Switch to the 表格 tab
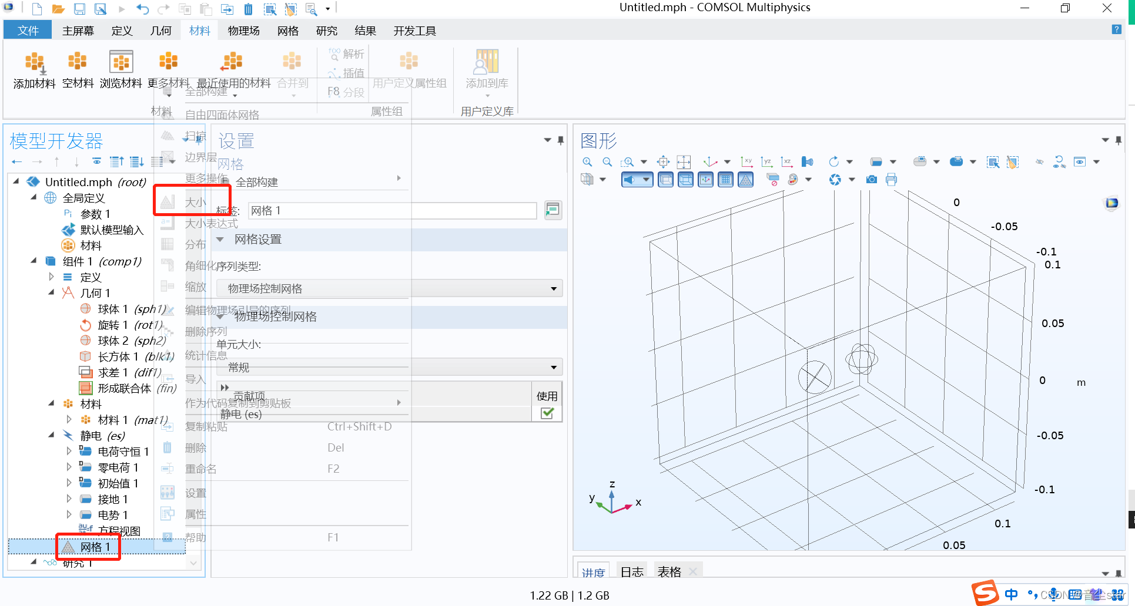 (669, 571)
